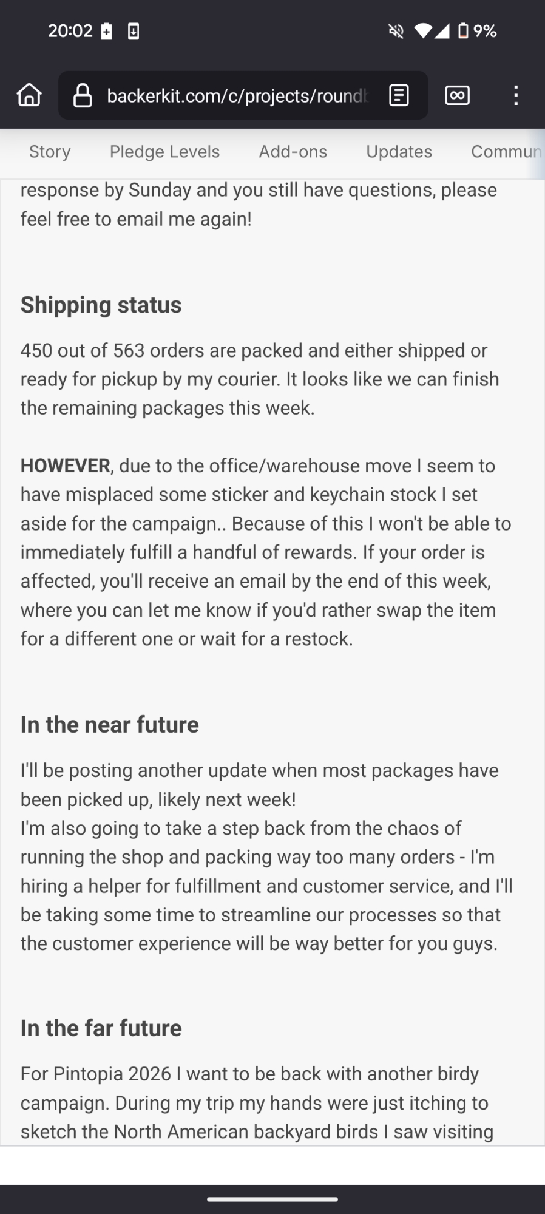The width and height of the screenshot is (545, 1214).
Task: Tap the 20:02 clock in status bar
Action: (70, 31)
